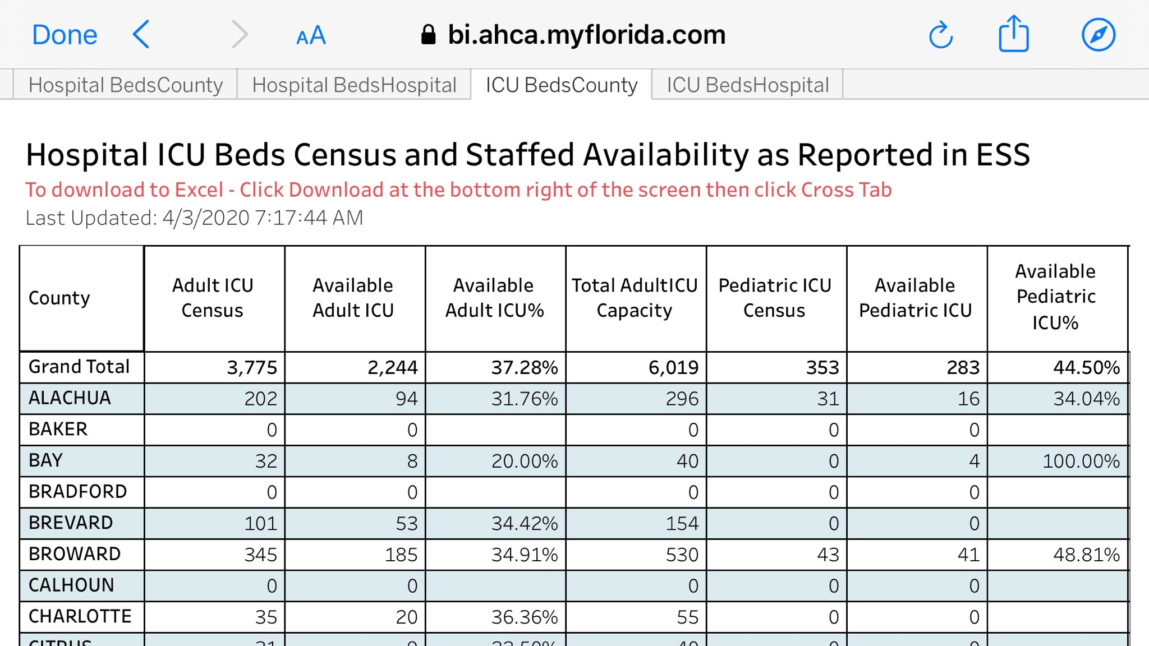Open the ICU BedsHospital tab

[x=747, y=85]
